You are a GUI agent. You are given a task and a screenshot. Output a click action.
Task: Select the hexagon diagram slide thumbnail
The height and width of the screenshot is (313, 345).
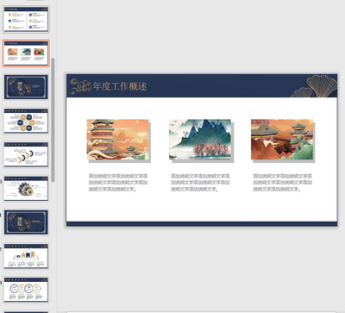tap(26, 121)
